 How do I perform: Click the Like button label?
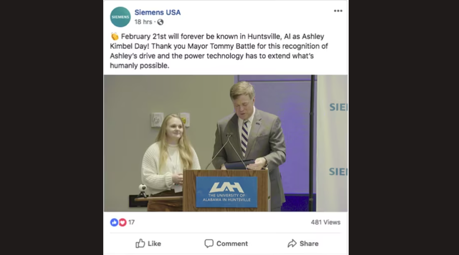(x=154, y=244)
